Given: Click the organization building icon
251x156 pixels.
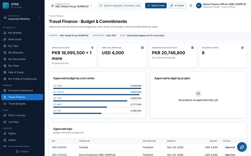Looking at the screenshot, I should tap(52, 6).
